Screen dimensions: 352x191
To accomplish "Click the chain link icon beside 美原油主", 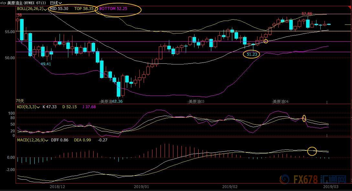I will pyautogui.click(x=3, y=3).
